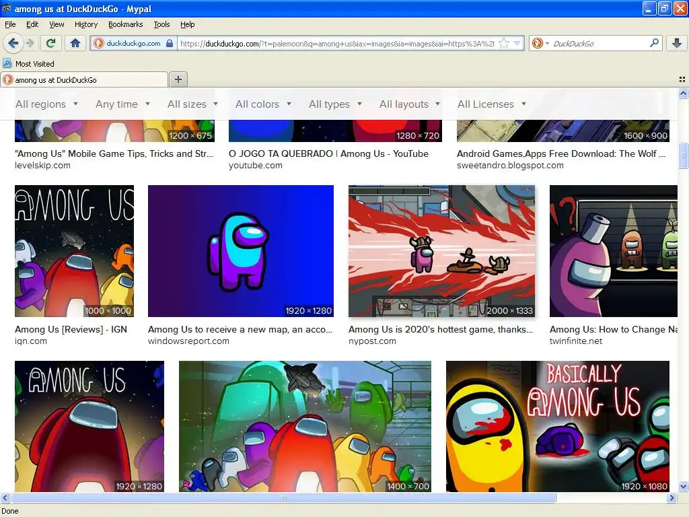The height and width of the screenshot is (517, 689).
Task: Click the twinfinite.net source text
Action: [576, 341]
